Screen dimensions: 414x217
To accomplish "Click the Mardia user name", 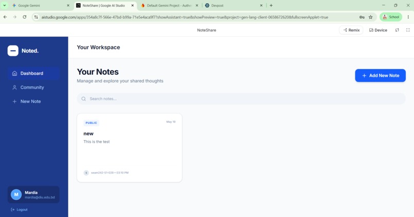I will 31,192.
